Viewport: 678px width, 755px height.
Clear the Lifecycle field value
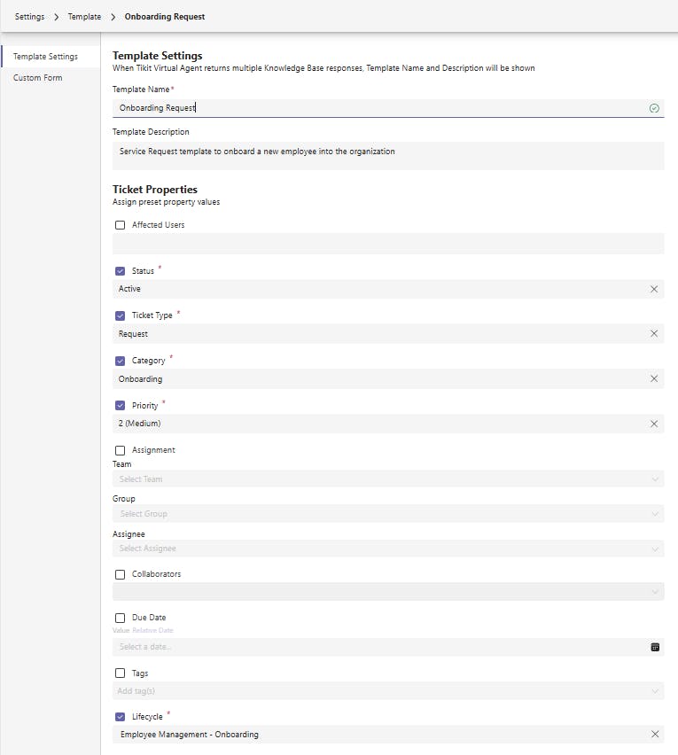click(x=654, y=735)
